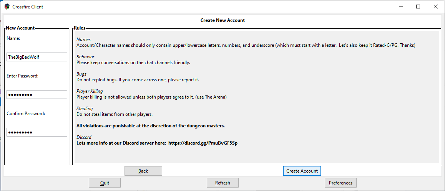Close the Crossfire Client window
This screenshot has width=445, height=191.
click(x=436, y=7)
